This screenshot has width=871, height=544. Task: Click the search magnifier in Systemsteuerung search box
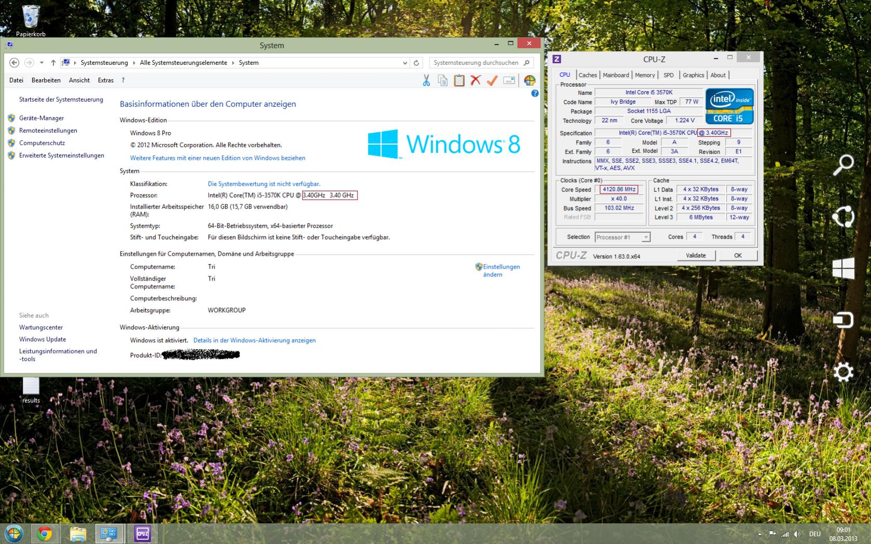527,63
